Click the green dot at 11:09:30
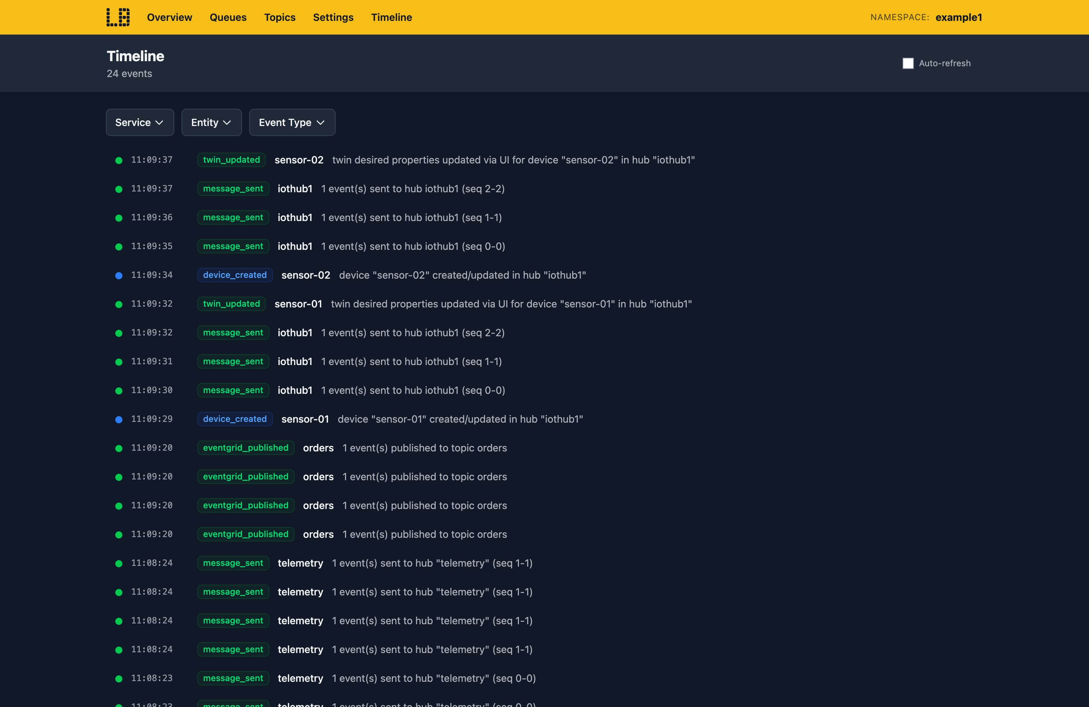Image resolution: width=1089 pixels, height=707 pixels. pos(119,391)
